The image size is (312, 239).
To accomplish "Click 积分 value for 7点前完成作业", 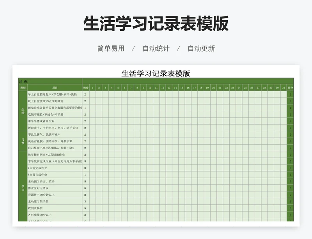I will coord(86,168).
